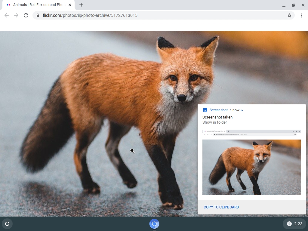Open the app launcher in the shelf
Viewport: 308px width, 231px height.
[7, 224]
